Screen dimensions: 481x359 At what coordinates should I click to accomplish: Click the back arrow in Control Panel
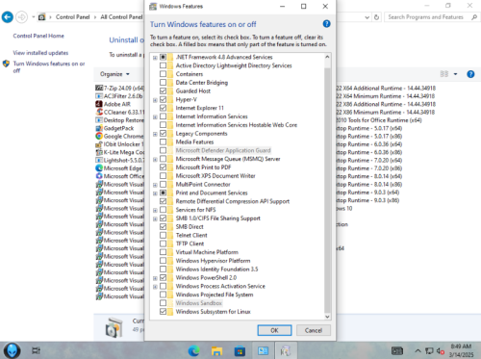click(8, 17)
